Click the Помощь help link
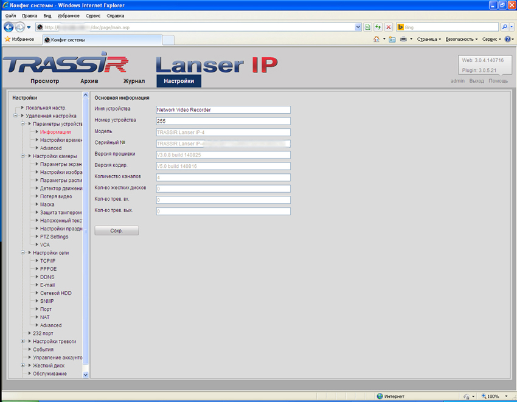Image resolution: width=517 pixels, height=402 pixels. click(x=498, y=81)
